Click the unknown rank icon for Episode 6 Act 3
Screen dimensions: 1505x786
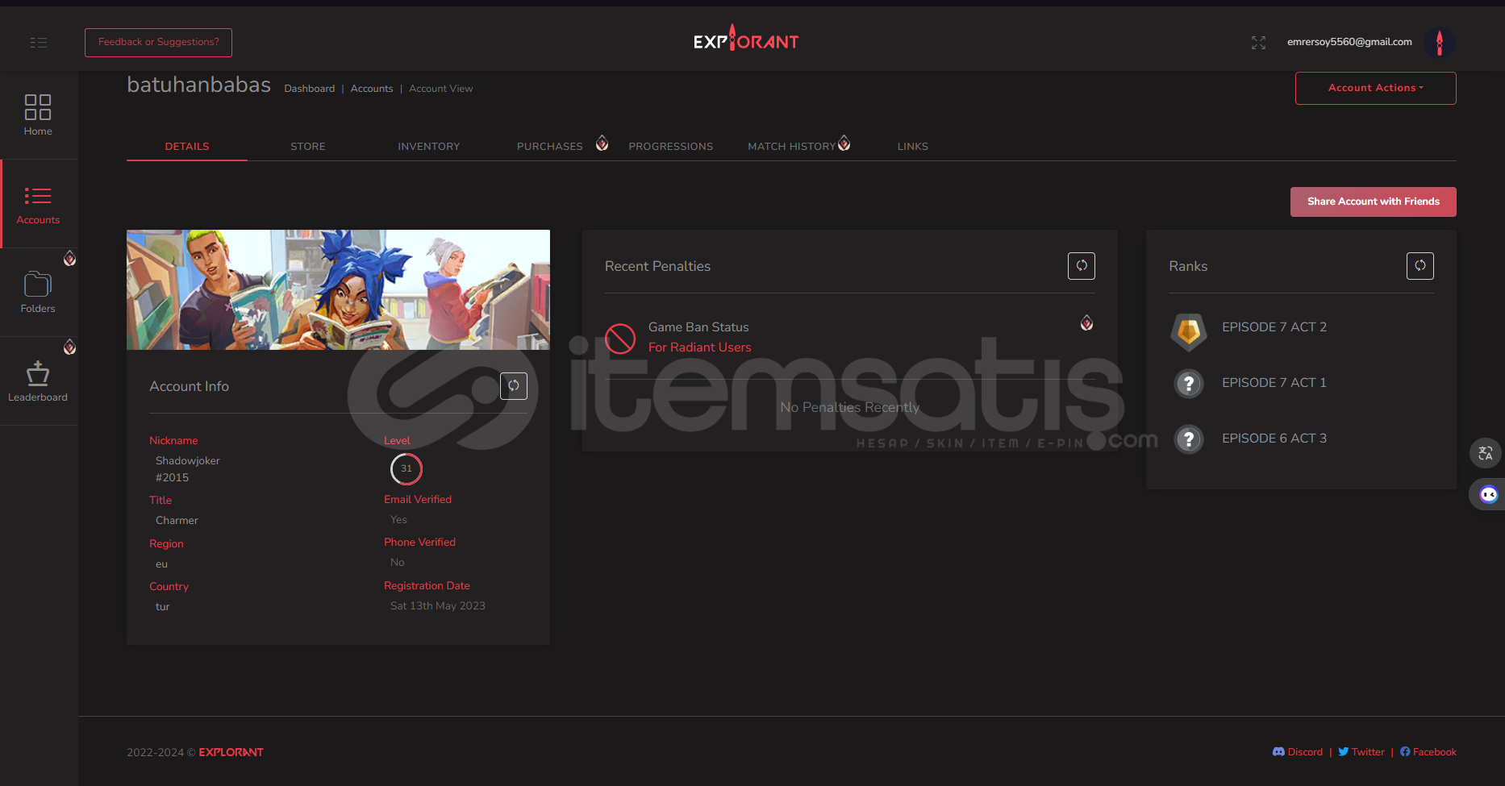[1189, 439]
